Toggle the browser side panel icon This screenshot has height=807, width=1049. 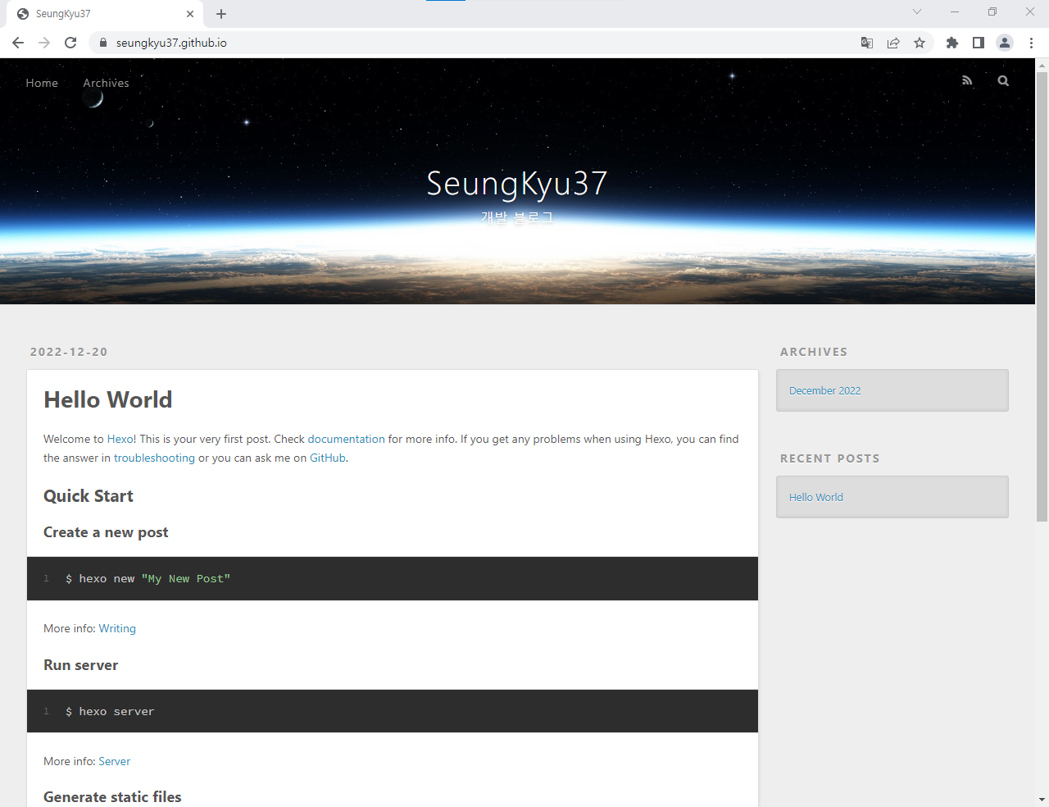[979, 43]
